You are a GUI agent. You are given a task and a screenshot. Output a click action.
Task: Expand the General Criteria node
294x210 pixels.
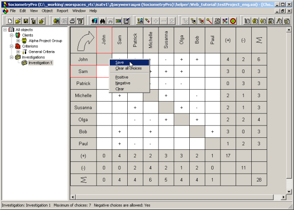(x=18, y=51)
